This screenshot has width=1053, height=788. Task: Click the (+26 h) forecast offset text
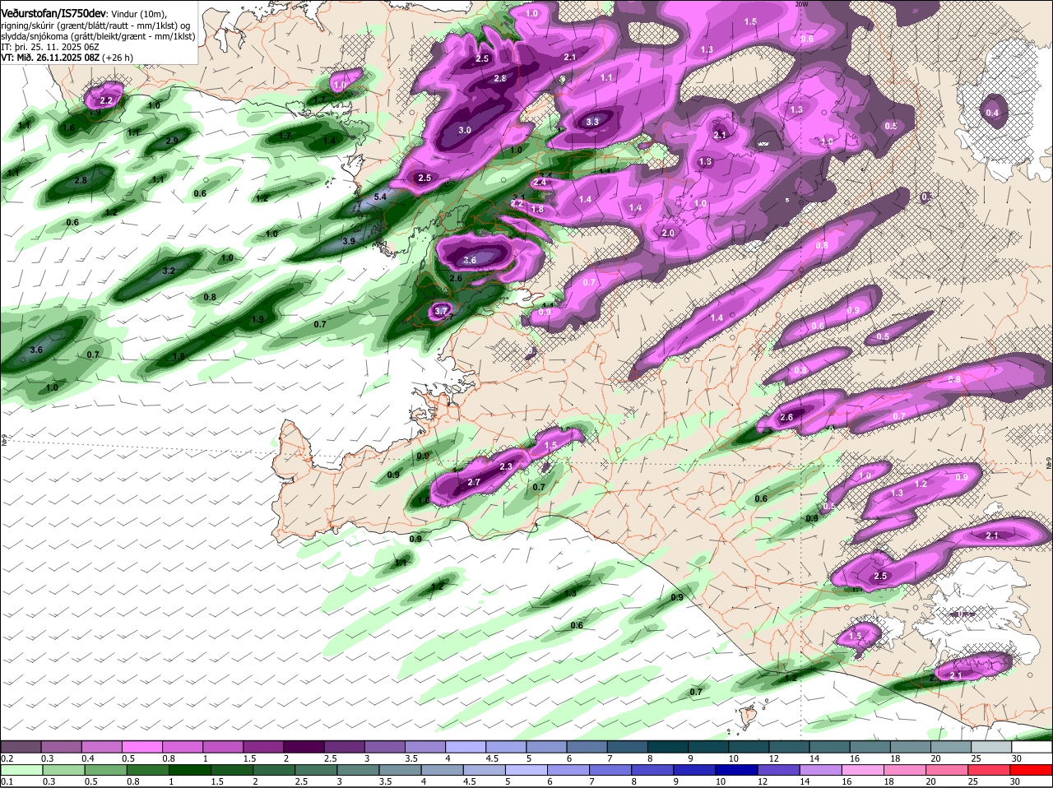[117, 58]
